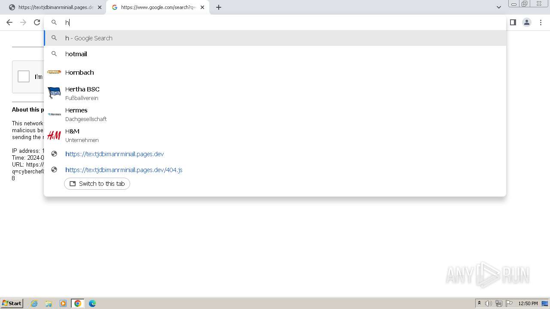Screen dimensions: 550x309
Task: Launch Internet Explorer from taskbar
Action: point(34,303)
